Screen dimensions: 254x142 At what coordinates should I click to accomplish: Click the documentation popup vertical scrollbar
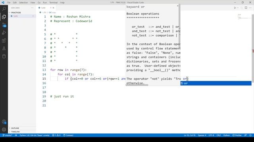179,26
